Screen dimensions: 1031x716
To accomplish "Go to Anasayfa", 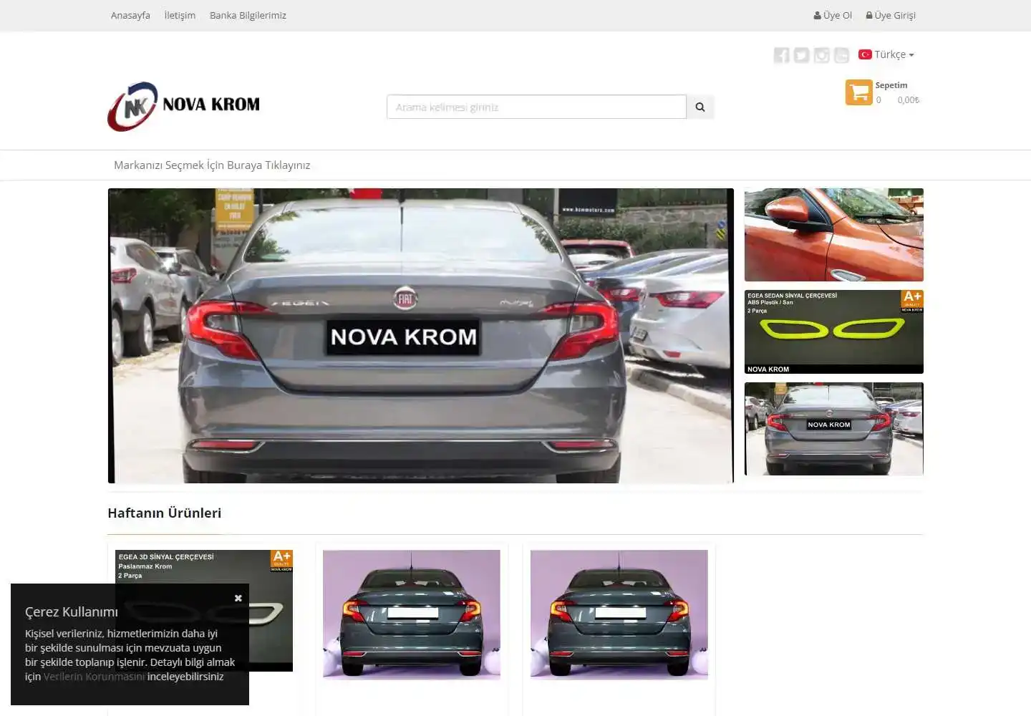I will click(x=130, y=15).
